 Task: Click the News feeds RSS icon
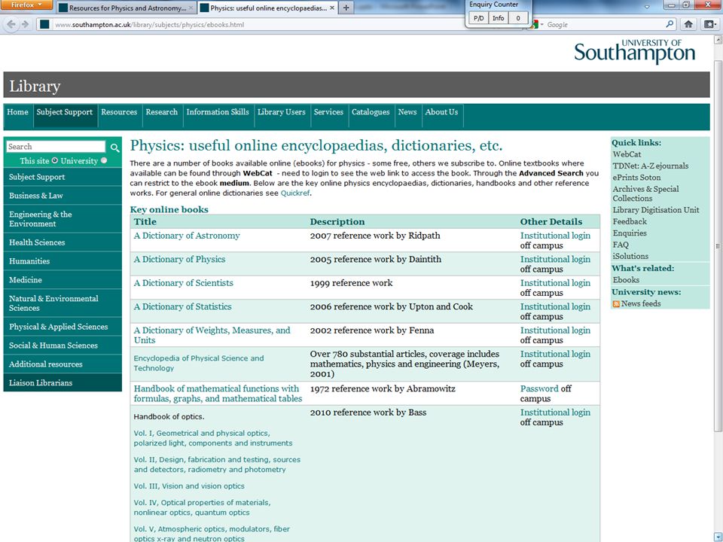coord(616,304)
